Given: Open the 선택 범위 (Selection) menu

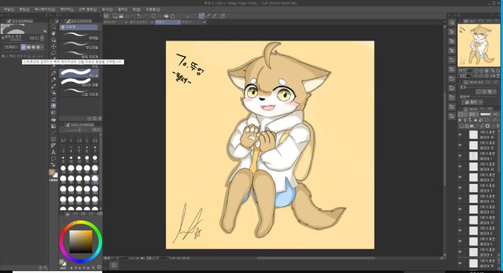Looking at the screenshot, I should [x=88, y=10].
